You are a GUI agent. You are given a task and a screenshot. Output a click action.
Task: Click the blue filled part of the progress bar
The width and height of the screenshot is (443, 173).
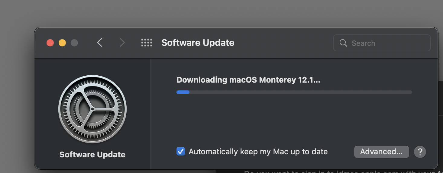pyautogui.click(x=183, y=92)
